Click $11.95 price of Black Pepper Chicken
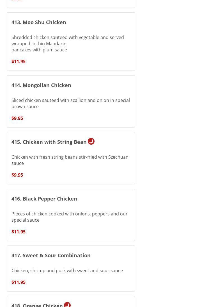The width and height of the screenshot is (216, 307). click(19, 232)
